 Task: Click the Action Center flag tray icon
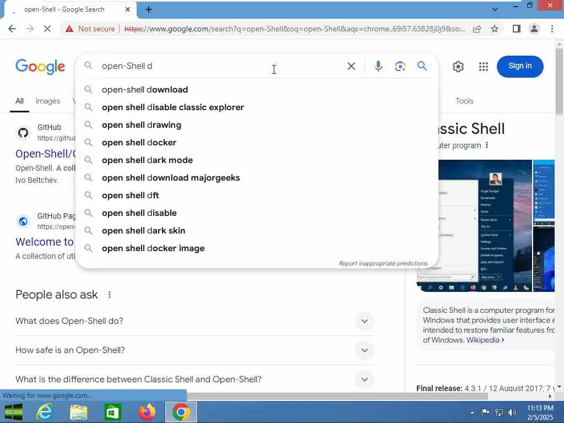(485, 413)
